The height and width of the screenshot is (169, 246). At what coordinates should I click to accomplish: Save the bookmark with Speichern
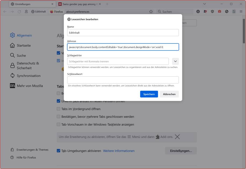149,94
